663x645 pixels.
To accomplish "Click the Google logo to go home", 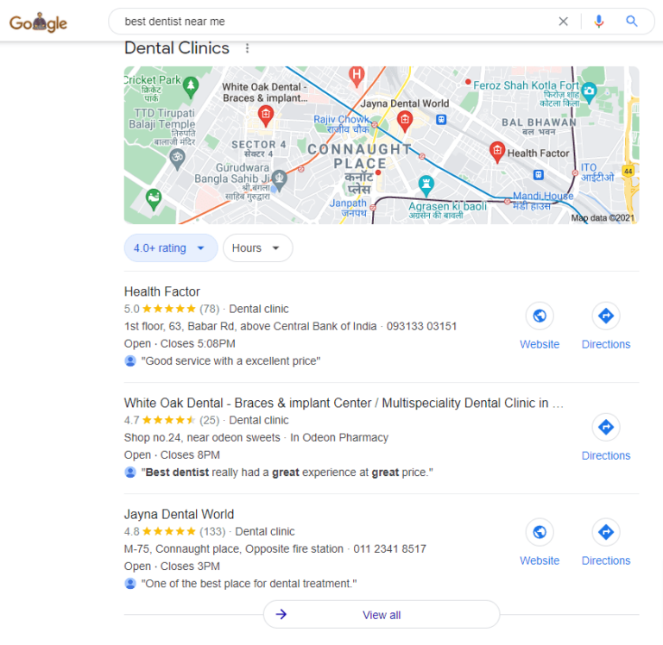I will pos(38,22).
